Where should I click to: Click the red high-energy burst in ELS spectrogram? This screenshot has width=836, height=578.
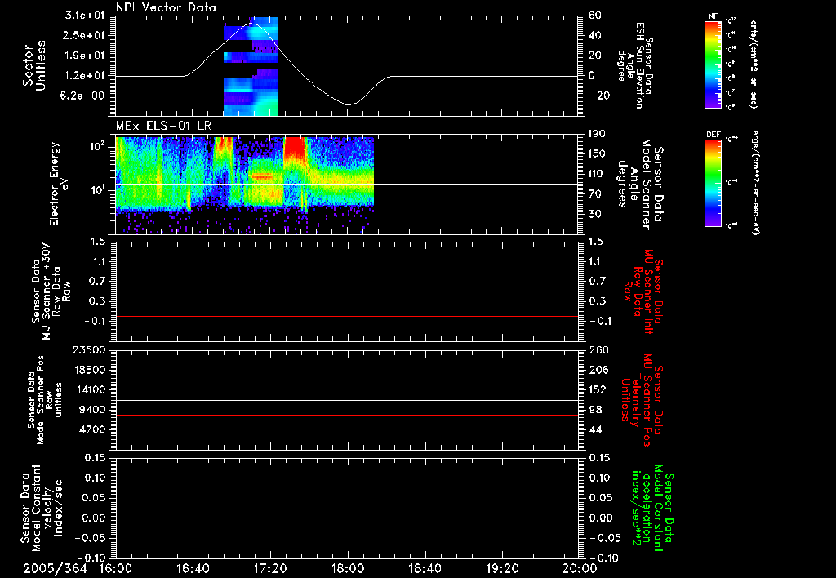tap(294, 149)
